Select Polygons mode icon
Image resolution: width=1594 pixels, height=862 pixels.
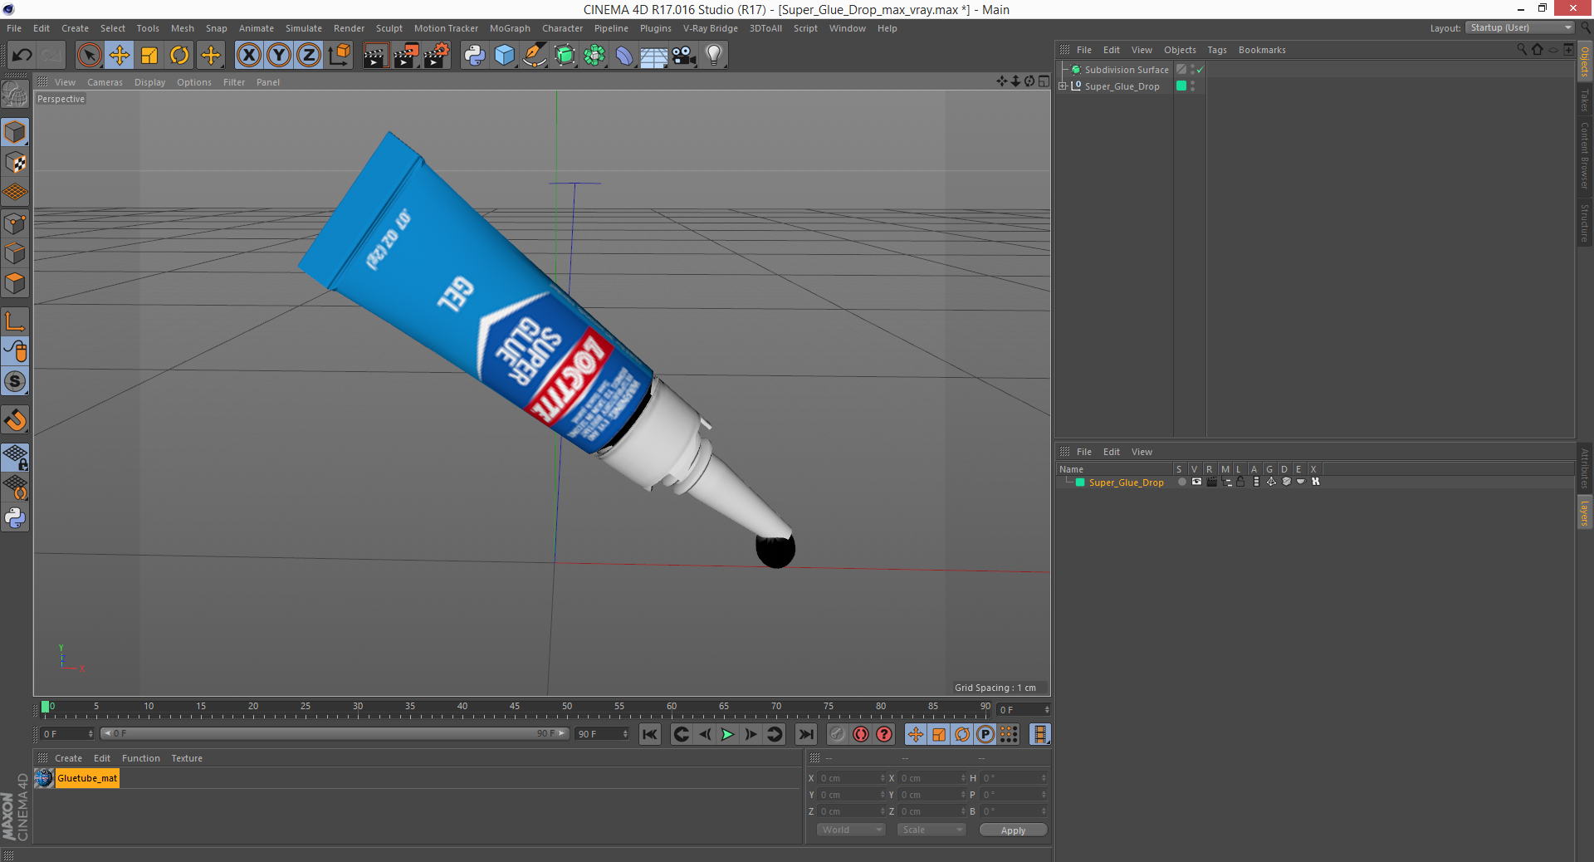(x=15, y=283)
